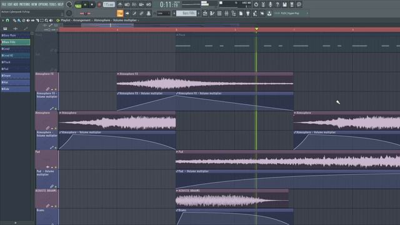Toggle the blend recording overdub icon
400x225 pixels.
pyautogui.click(x=141, y=4)
